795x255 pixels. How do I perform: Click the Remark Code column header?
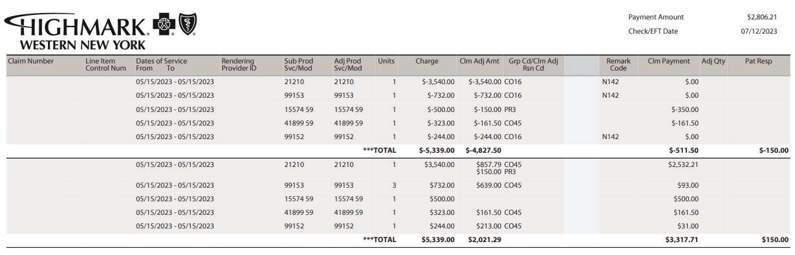coord(618,65)
